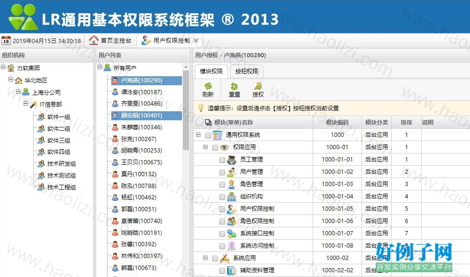
Task: Collapse the 上海分公司 tree node
Action: [x=18, y=91]
